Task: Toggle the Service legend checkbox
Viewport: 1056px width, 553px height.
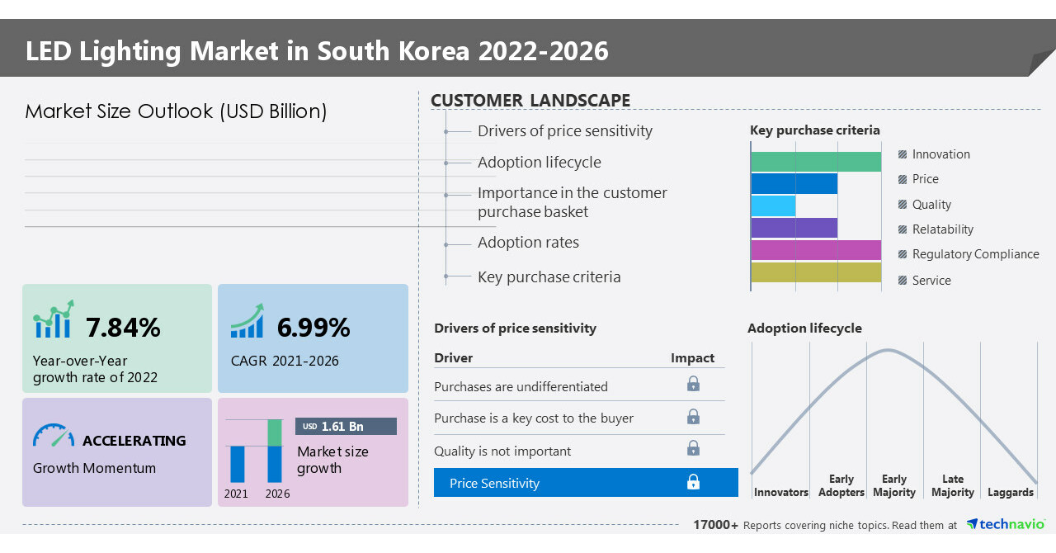Action: [x=901, y=280]
